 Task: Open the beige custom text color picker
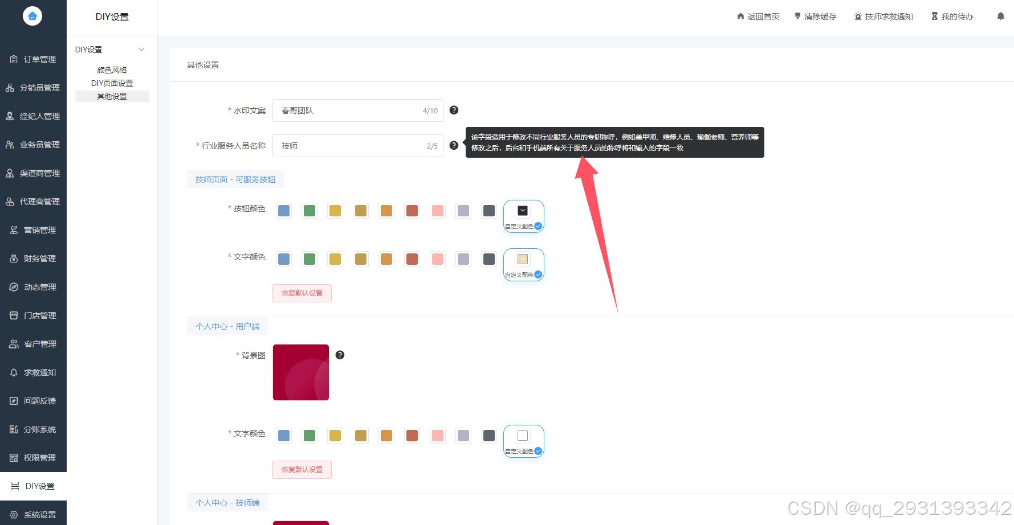click(523, 259)
